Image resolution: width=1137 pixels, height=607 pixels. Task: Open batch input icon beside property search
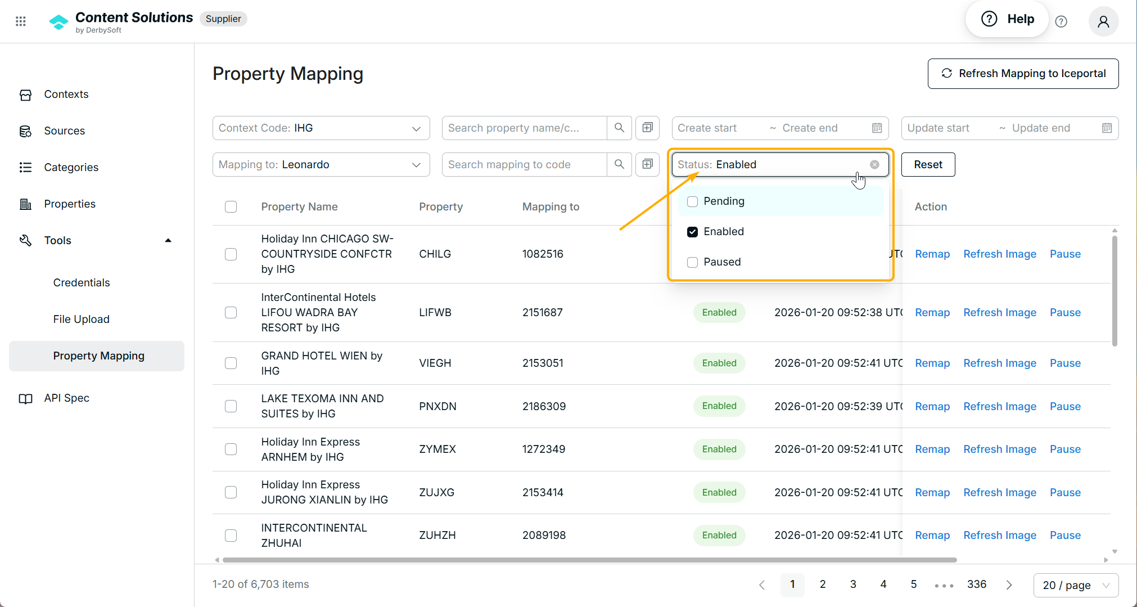(x=647, y=128)
